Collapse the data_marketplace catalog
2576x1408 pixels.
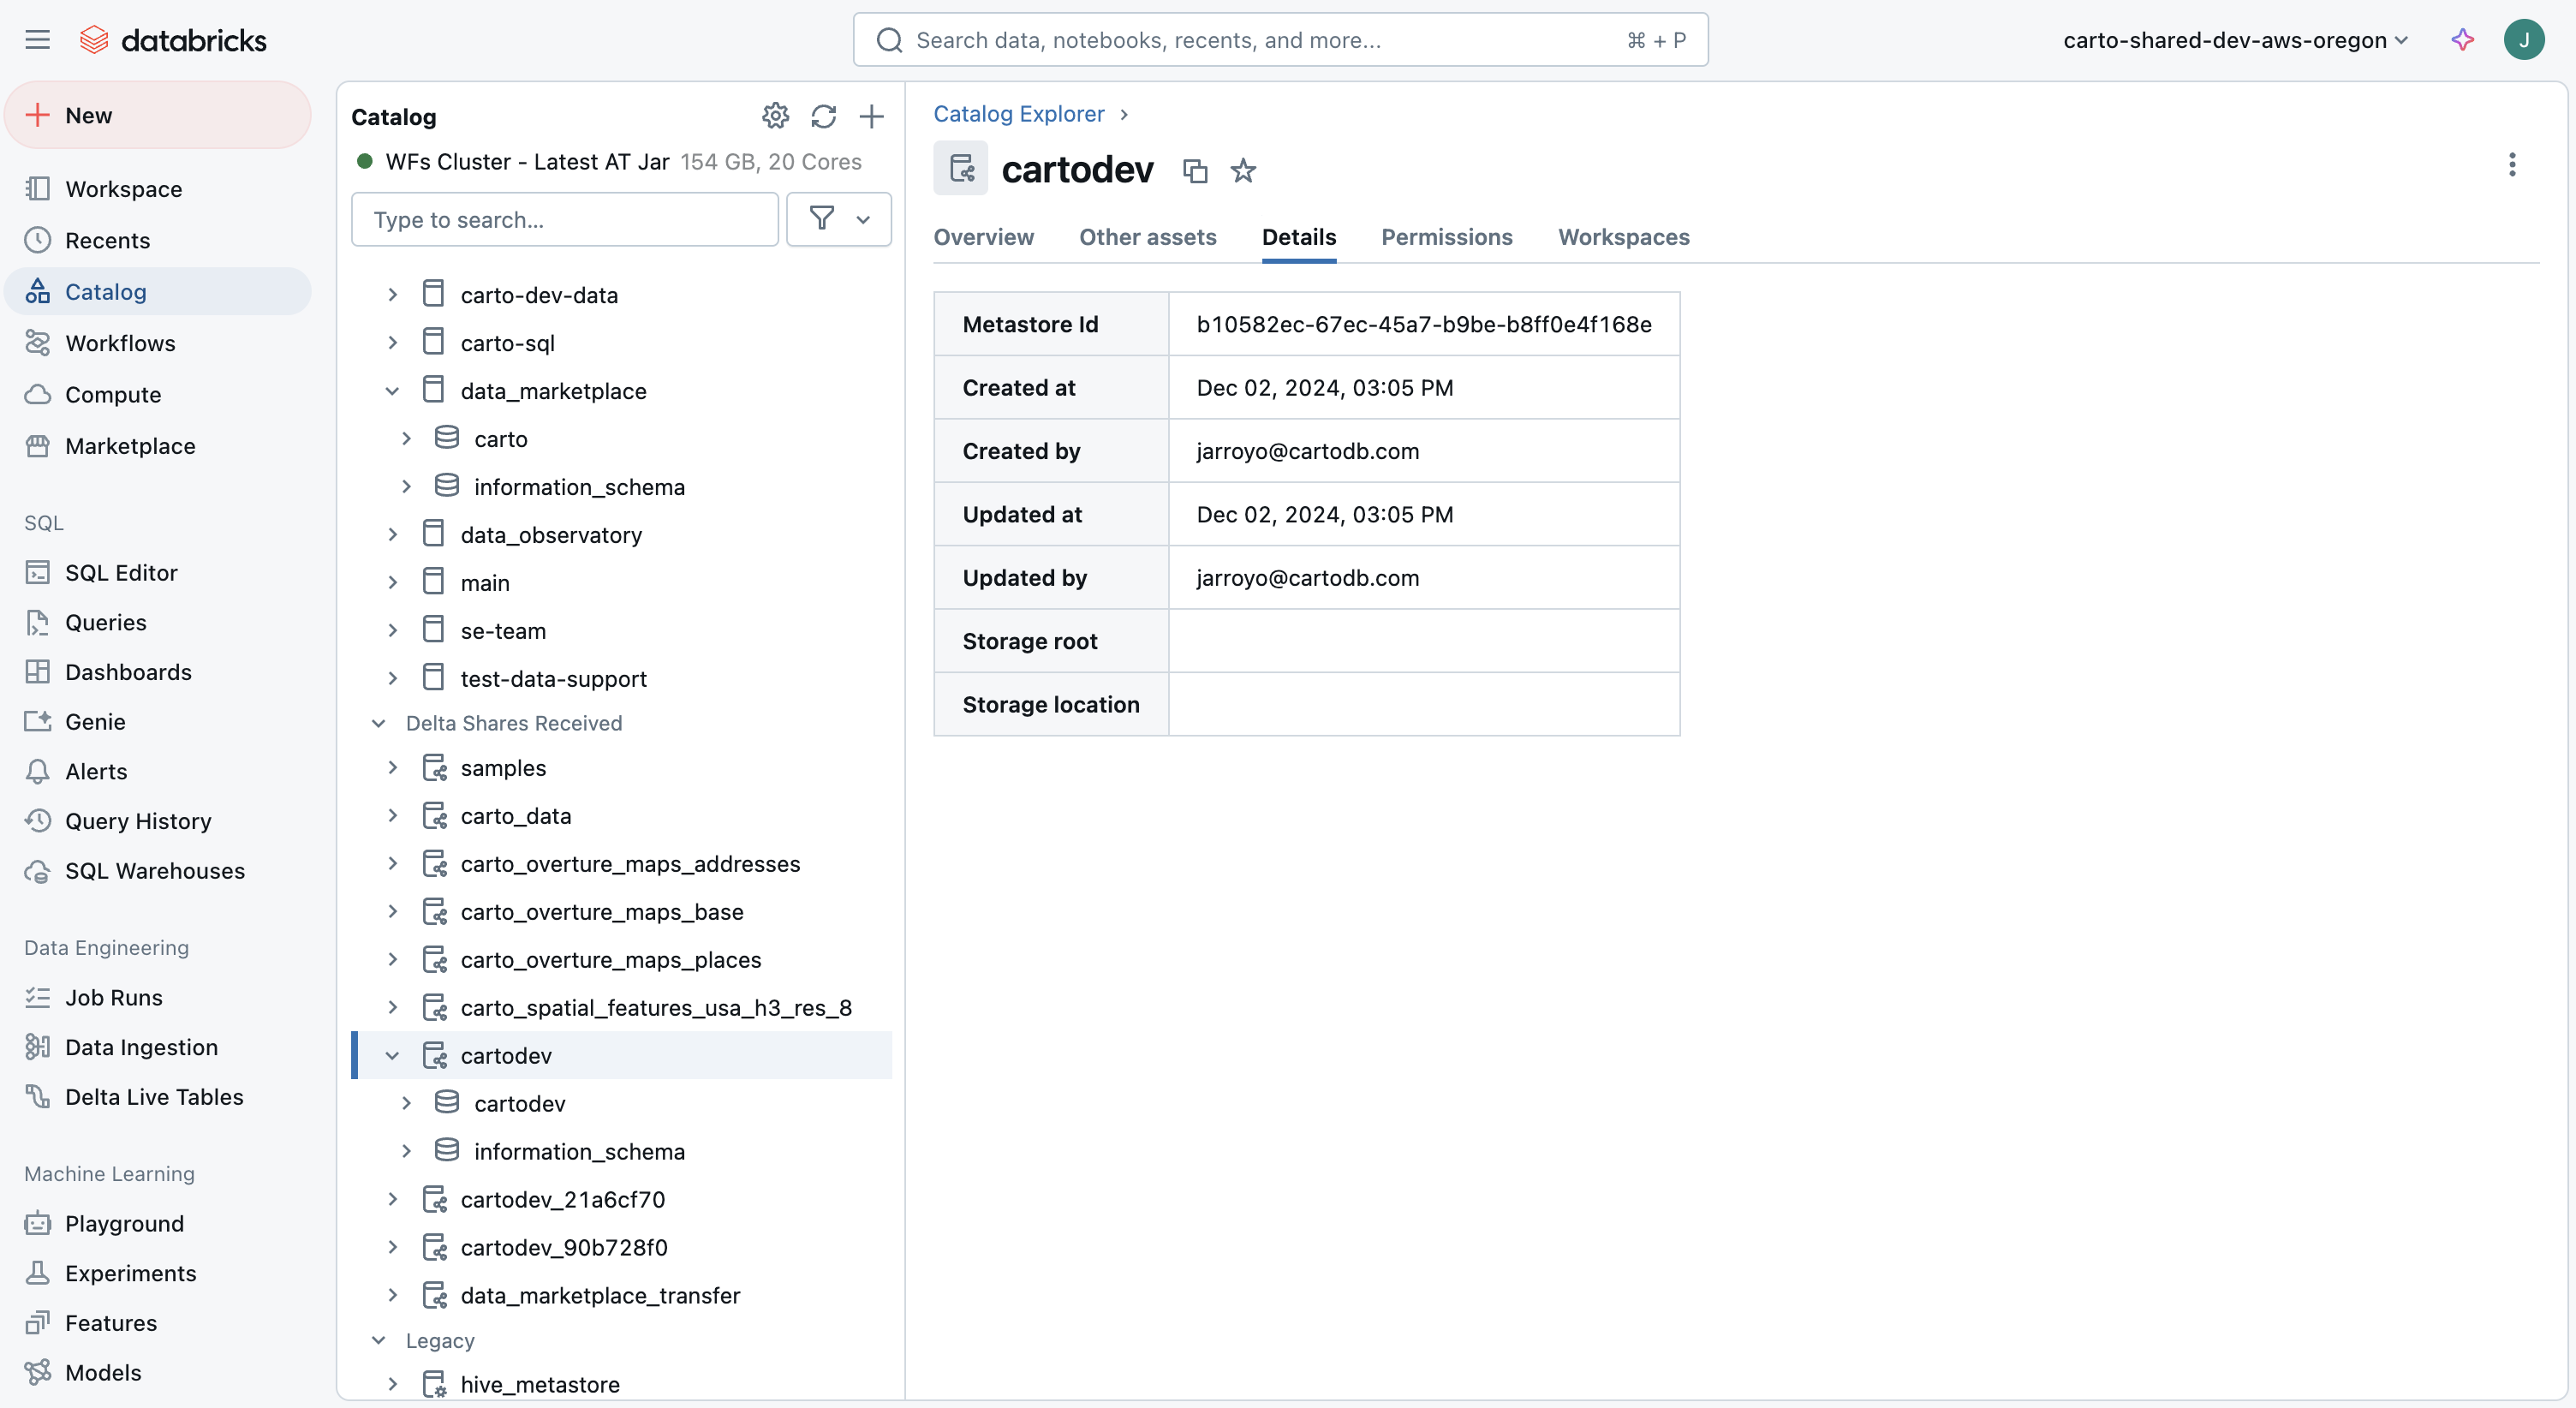click(392, 391)
